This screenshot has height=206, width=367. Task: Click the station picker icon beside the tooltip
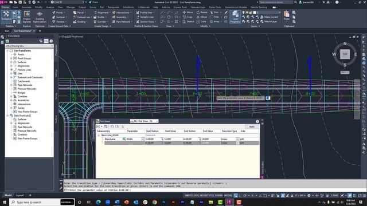(268, 98)
